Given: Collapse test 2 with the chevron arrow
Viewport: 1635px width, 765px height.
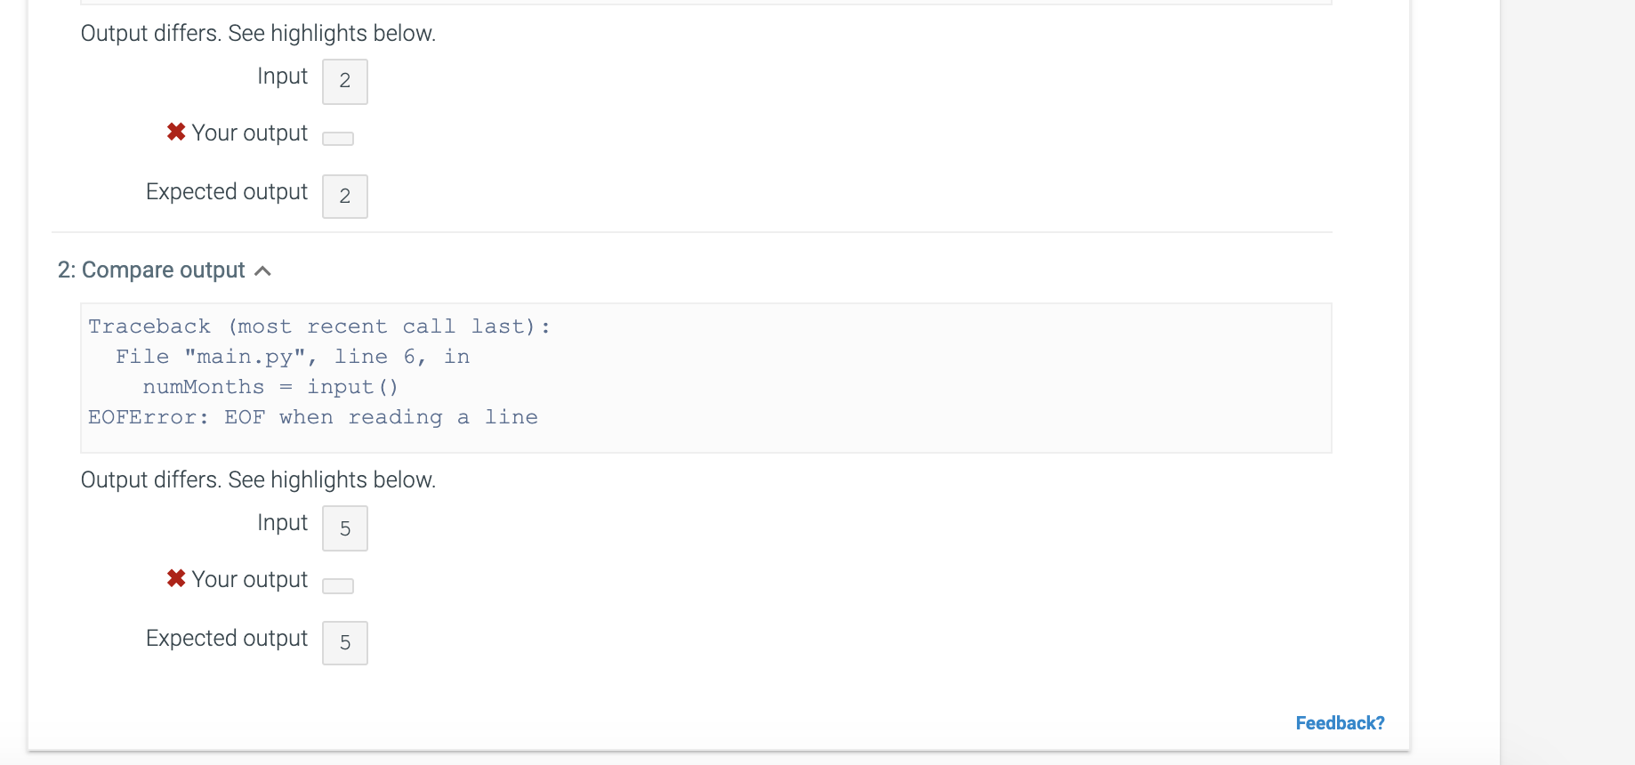Looking at the screenshot, I should click(x=262, y=271).
